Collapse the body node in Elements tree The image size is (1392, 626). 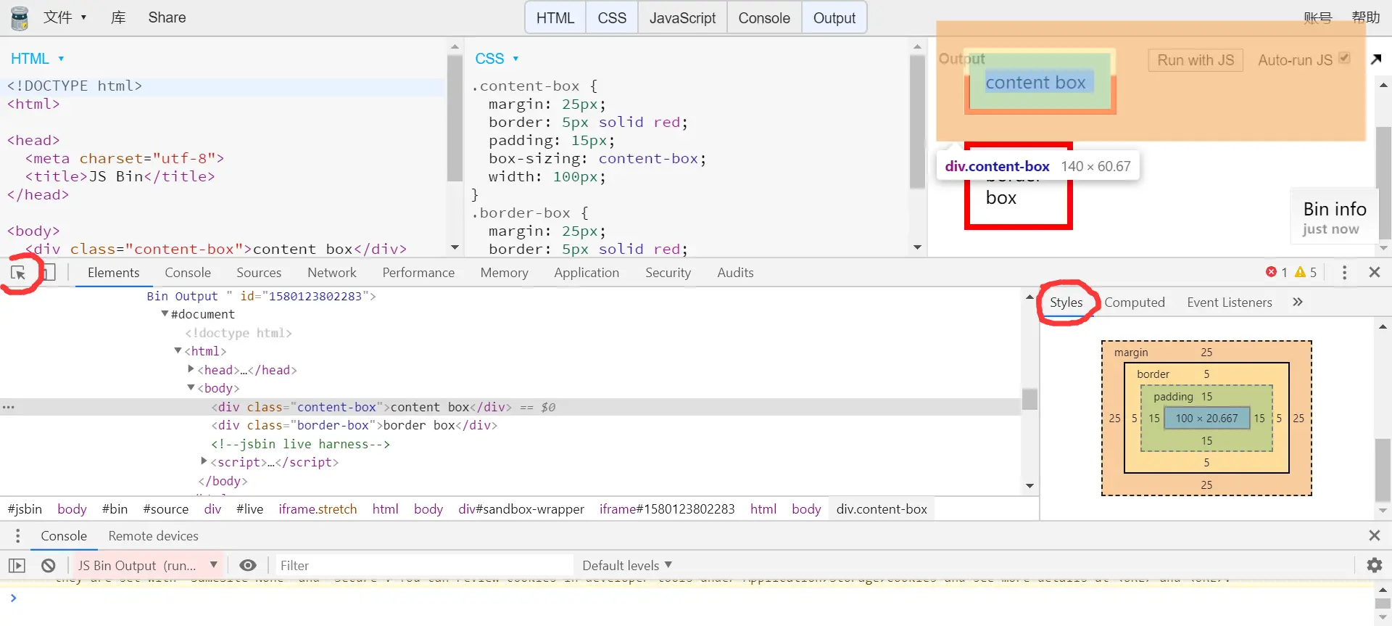pyautogui.click(x=191, y=388)
